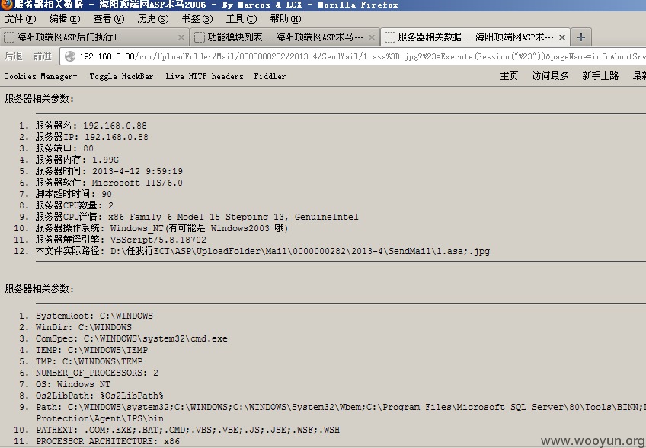Click 服务器CPU数量: 2 row
The width and height of the screenshot is (646, 448).
click(x=74, y=205)
